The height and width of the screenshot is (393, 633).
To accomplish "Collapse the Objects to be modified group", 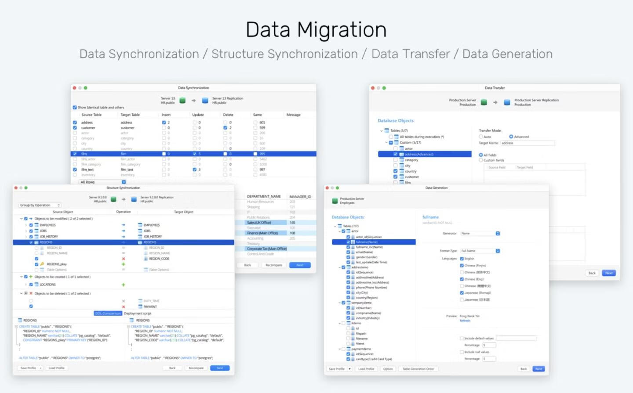I will click(21, 218).
